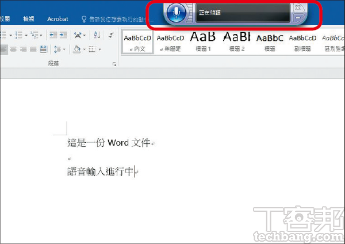Decrease paragraph indent
This screenshot has width=345, height=244.
pos(53,35)
